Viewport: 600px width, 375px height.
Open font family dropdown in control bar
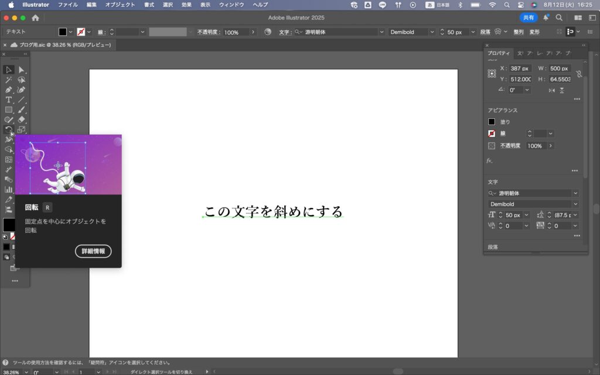(x=381, y=32)
